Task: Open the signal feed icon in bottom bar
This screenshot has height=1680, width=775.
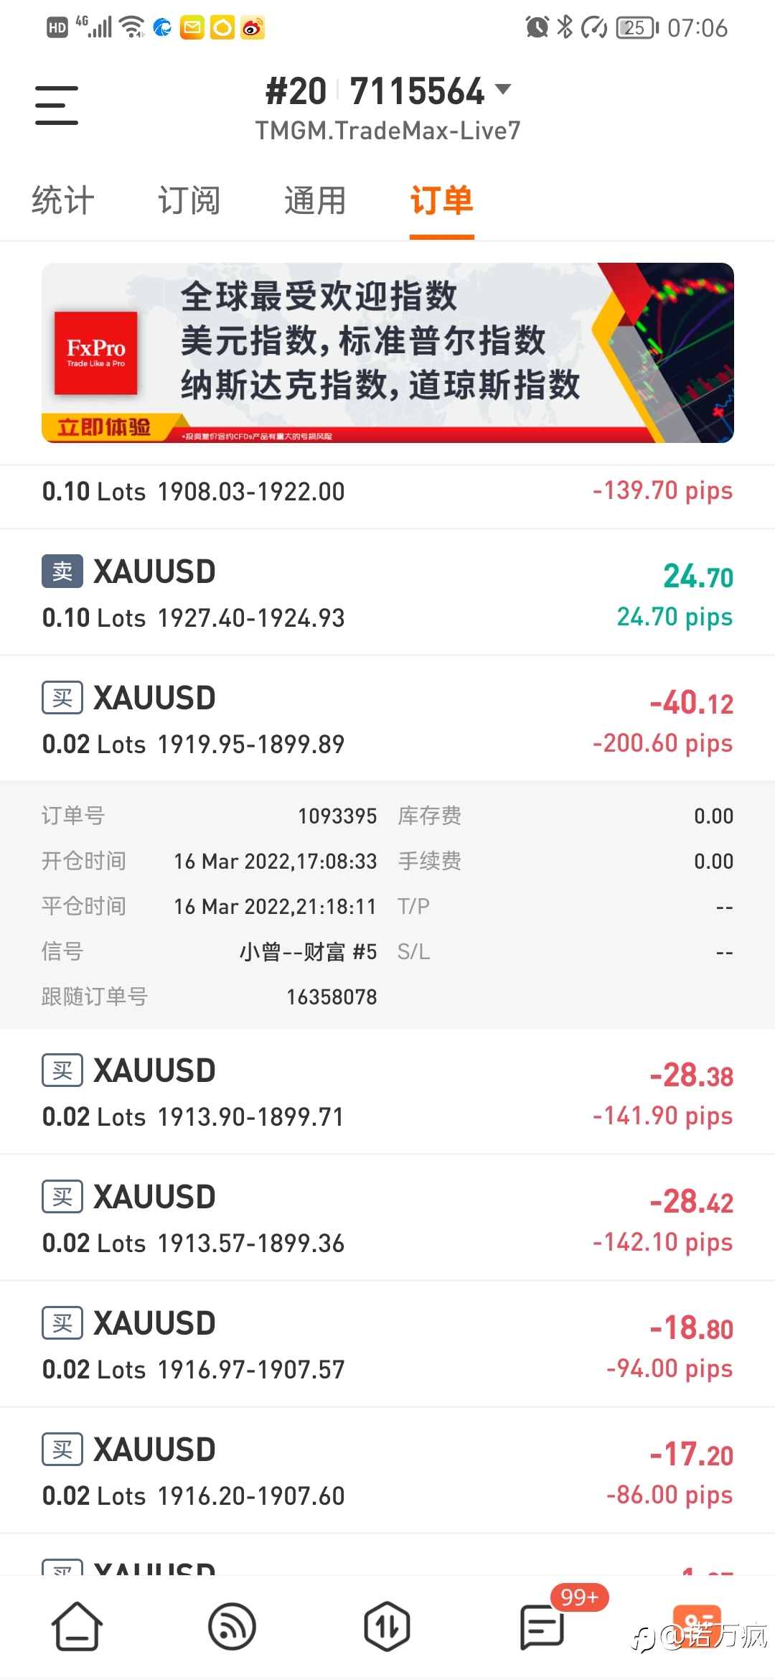Action: (x=232, y=1625)
